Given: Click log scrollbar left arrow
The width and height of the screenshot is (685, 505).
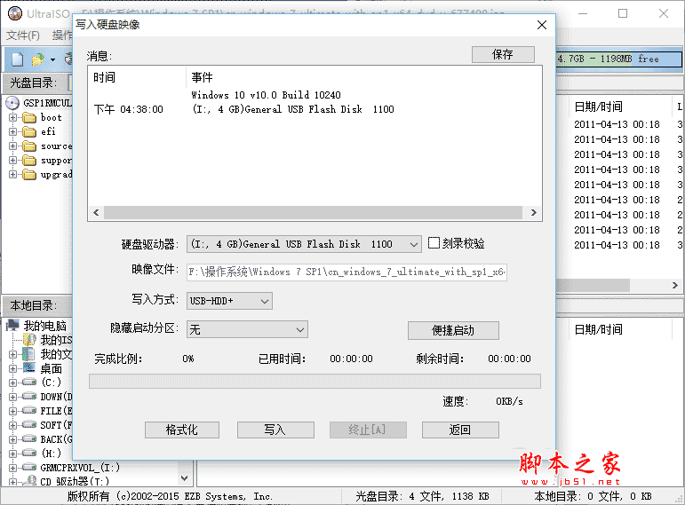Looking at the screenshot, I should (x=96, y=213).
